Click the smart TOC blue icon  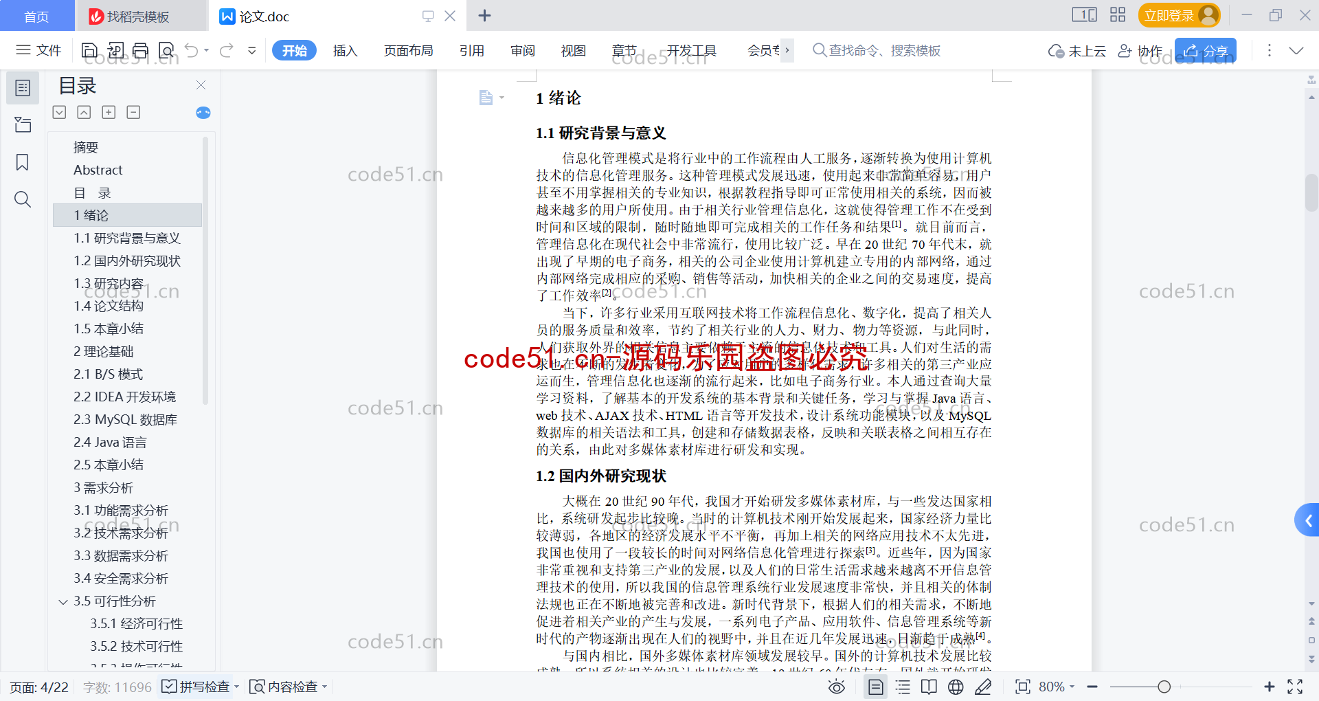[203, 113]
